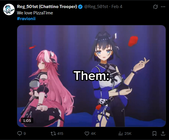The height and width of the screenshot is (140, 169).
Task: Click the 4K likes count
Action: pyautogui.click(x=93, y=134)
